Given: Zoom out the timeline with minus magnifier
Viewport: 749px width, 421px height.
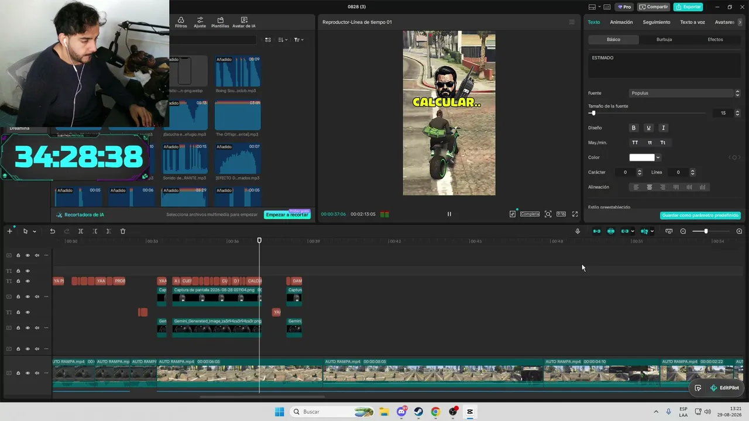Looking at the screenshot, I should (x=683, y=231).
